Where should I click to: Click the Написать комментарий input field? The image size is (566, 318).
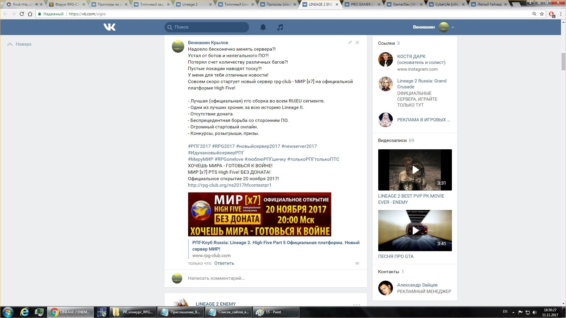[x=265, y=278]
